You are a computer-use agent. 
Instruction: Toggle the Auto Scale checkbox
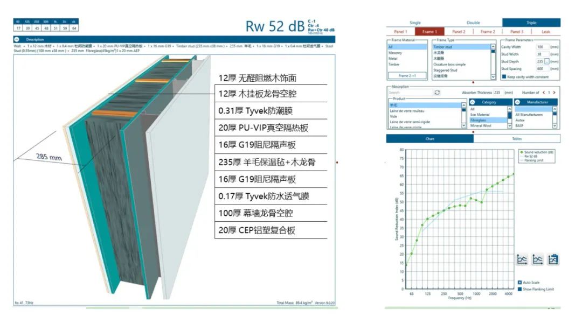click(x=519, y=282)
